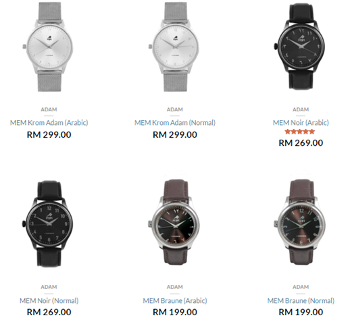The width and height of the screenshot is (352, 324).
Task: View MEM Noir (Normal) watch photo
Action: click(49, 223)
